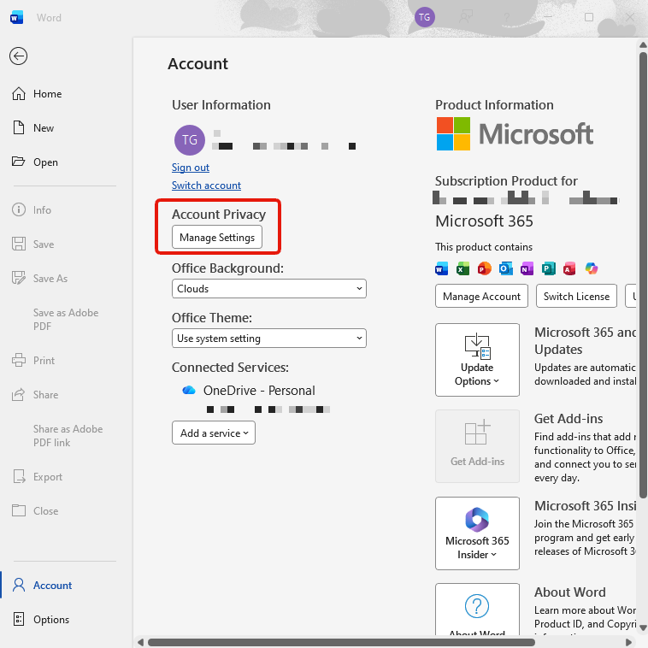The image size is (648, 648).
Task: Open the Export page
Action: 38,477
